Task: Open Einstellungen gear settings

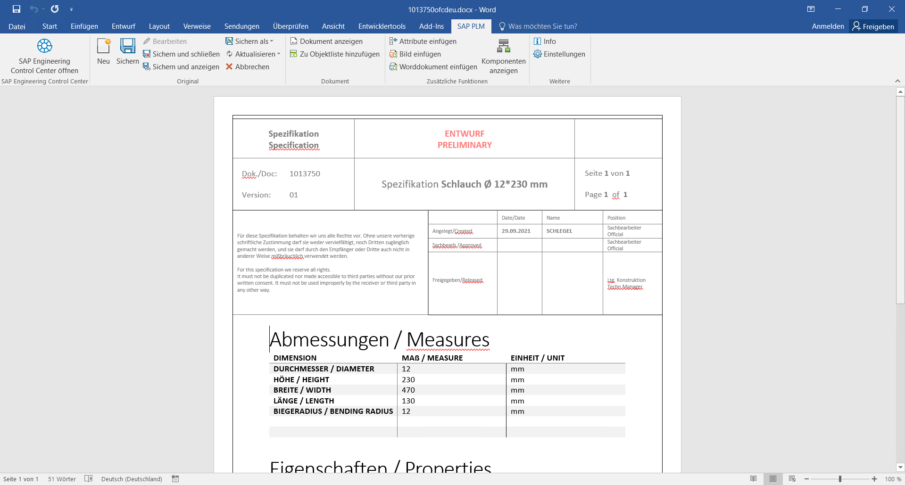Action: [559, 54]
